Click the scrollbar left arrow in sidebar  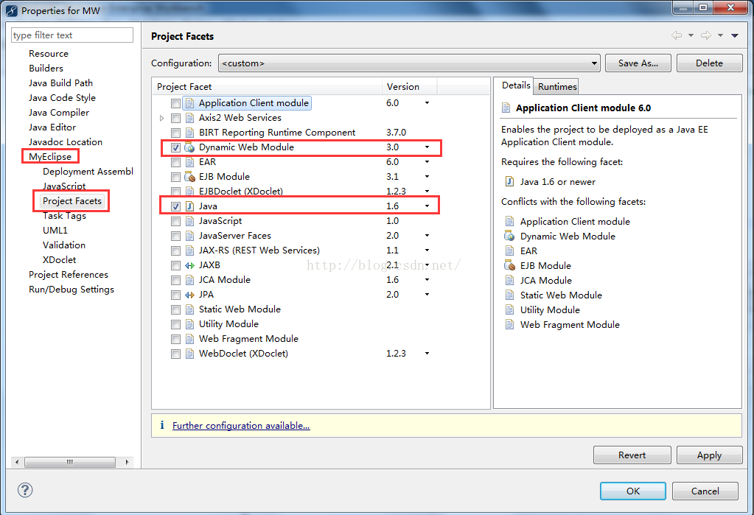[17, 462]
